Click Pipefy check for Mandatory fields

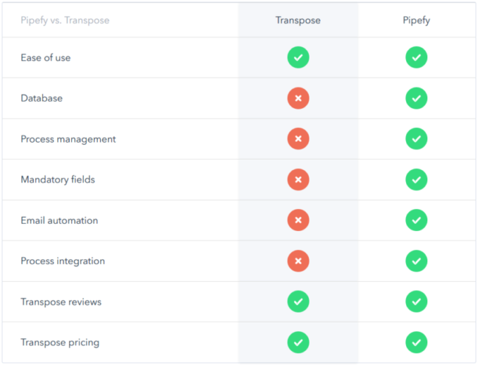click(x=416, y=180)
